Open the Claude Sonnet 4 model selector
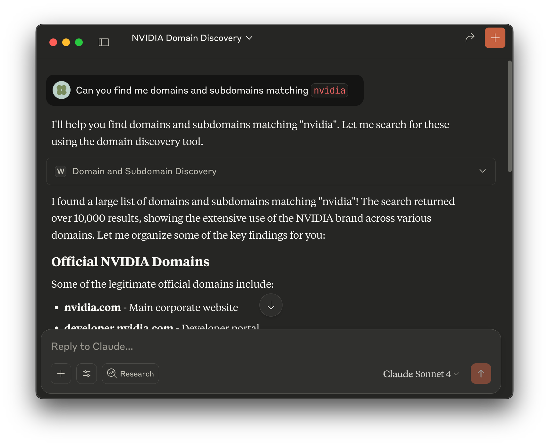The height and width of the screenshot is (446, 549). pos(420,374)
